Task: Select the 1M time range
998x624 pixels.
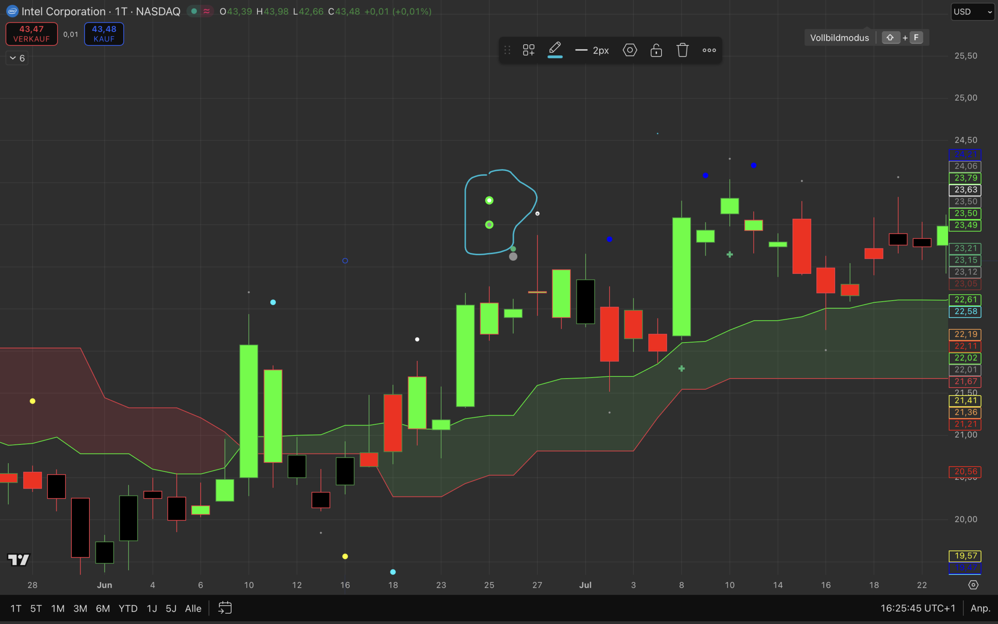Action: click(x=58, y=608)
